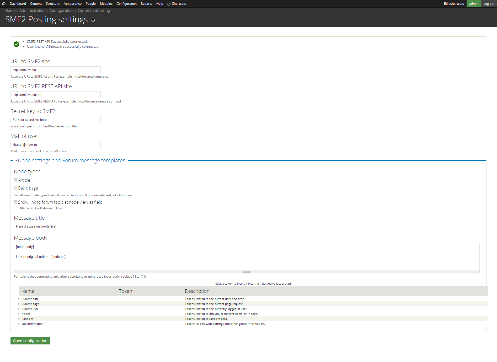Click the Shortcuts label in toolbar
Screen dimensions: 497x362
(x=179, y=4)
